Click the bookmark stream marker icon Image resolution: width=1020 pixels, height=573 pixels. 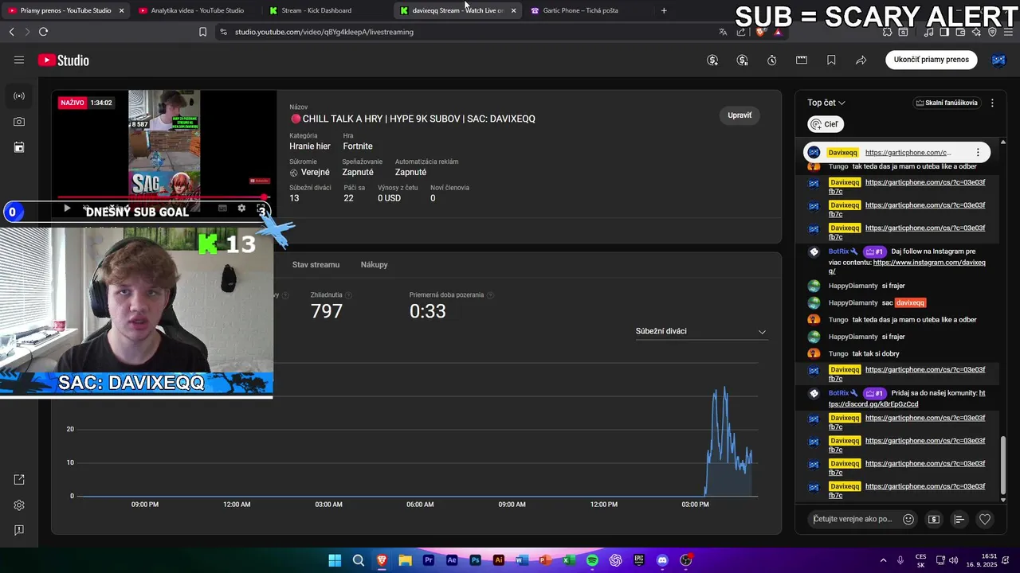tap(831, 60)
